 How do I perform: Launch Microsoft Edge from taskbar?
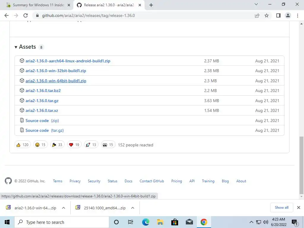(145, 222)
